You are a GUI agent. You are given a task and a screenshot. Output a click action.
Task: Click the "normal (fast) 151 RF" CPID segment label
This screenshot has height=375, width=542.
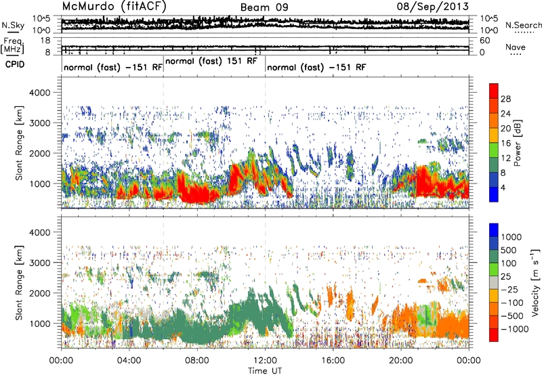point(211,61)
